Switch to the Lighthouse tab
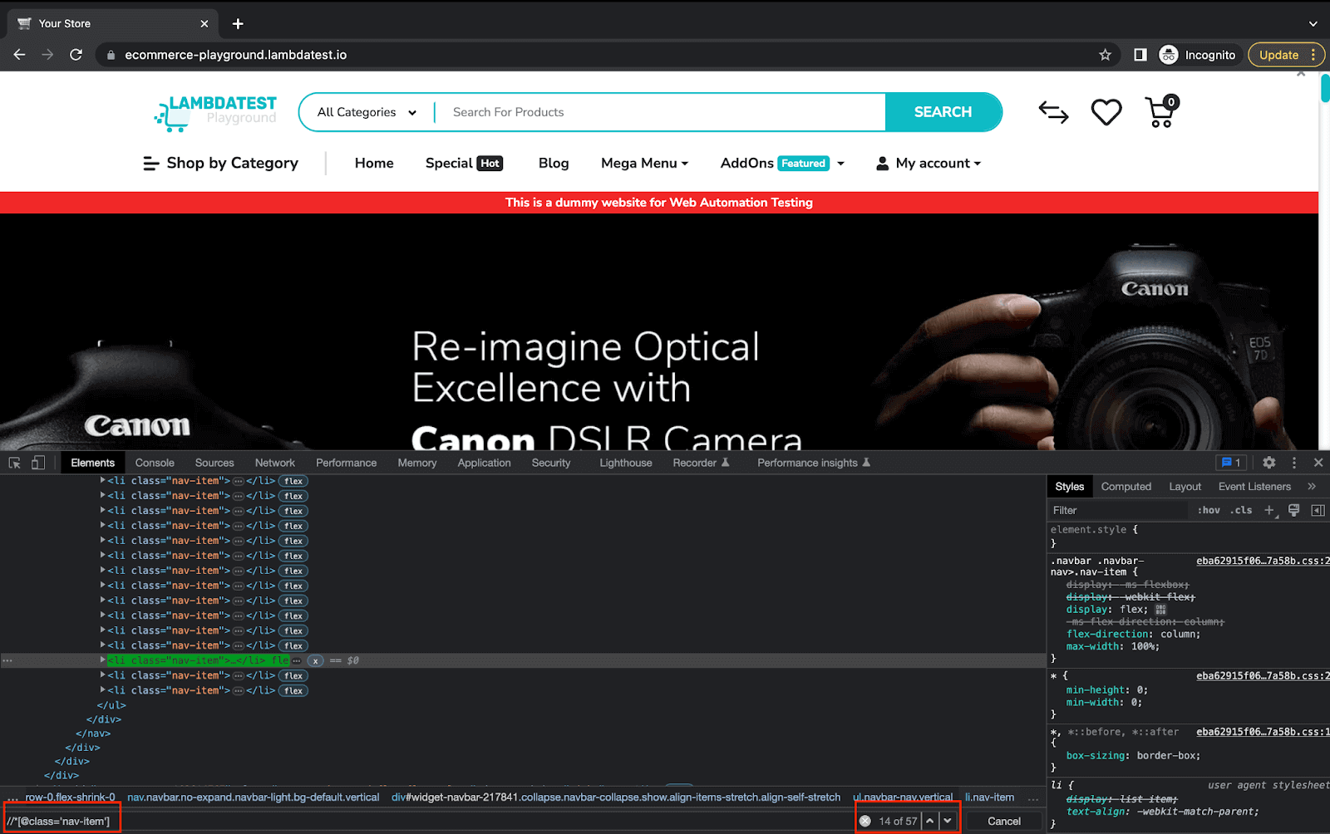The width and height of the screenshot is (1330, 834). [x=626, y=463]
